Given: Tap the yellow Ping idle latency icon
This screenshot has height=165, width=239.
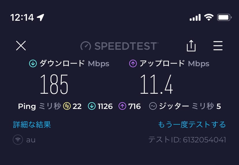Looking at the screenshot, I should click(67, 106).
